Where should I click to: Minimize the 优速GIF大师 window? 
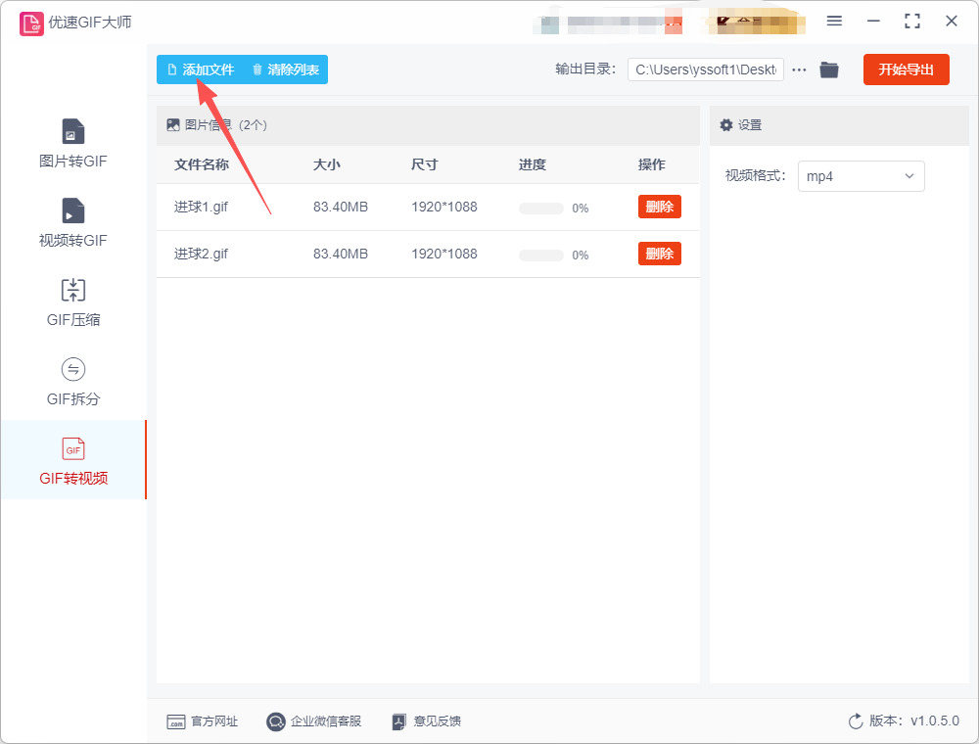pyautogui.click(x=873, y=21)
